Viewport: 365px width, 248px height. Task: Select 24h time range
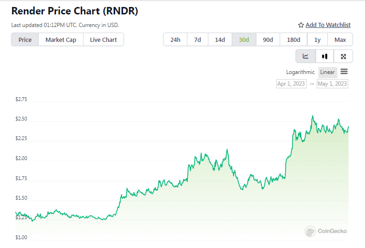(x=175, y=40)
